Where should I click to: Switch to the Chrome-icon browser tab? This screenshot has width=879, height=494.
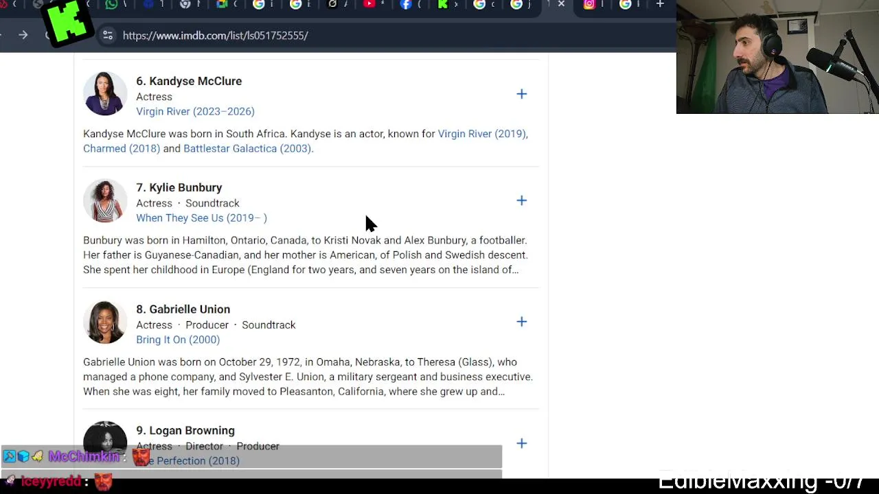tap(185, 5)
